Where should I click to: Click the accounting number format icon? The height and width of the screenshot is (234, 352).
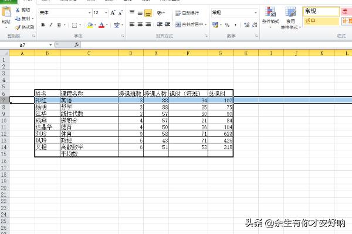pyautogui.click(x=215, y=25)
